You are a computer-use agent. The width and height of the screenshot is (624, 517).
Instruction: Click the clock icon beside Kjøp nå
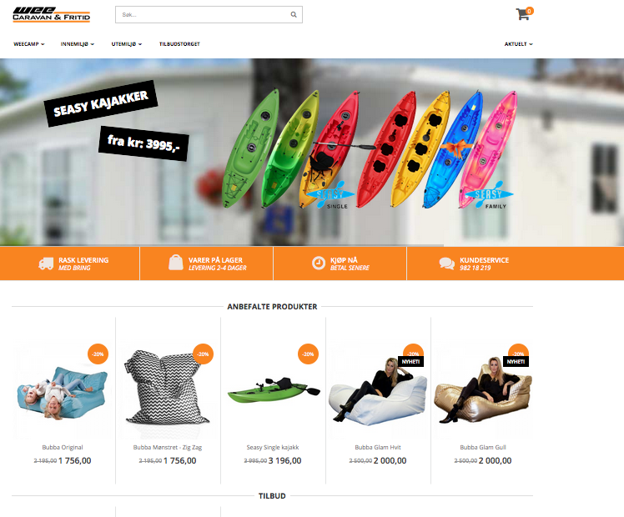click(319, 263)
